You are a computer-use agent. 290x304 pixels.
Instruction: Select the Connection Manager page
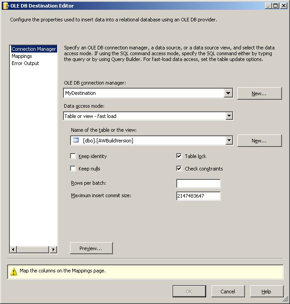pyautogui.click(x=33, y=49)
